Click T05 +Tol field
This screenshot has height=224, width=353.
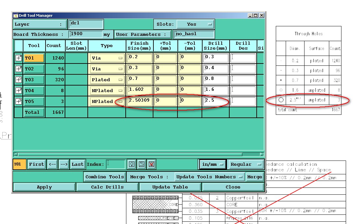point(165,101)
